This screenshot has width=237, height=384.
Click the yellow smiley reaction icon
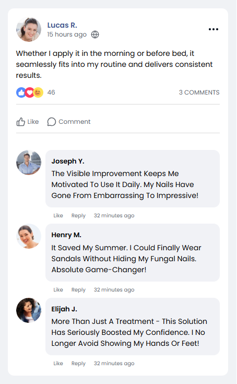(x=38, y=92)
